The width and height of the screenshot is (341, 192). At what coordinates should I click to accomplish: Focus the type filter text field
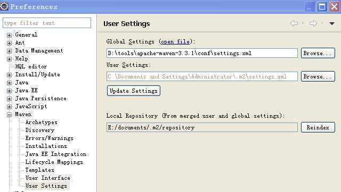click(47, 23)
